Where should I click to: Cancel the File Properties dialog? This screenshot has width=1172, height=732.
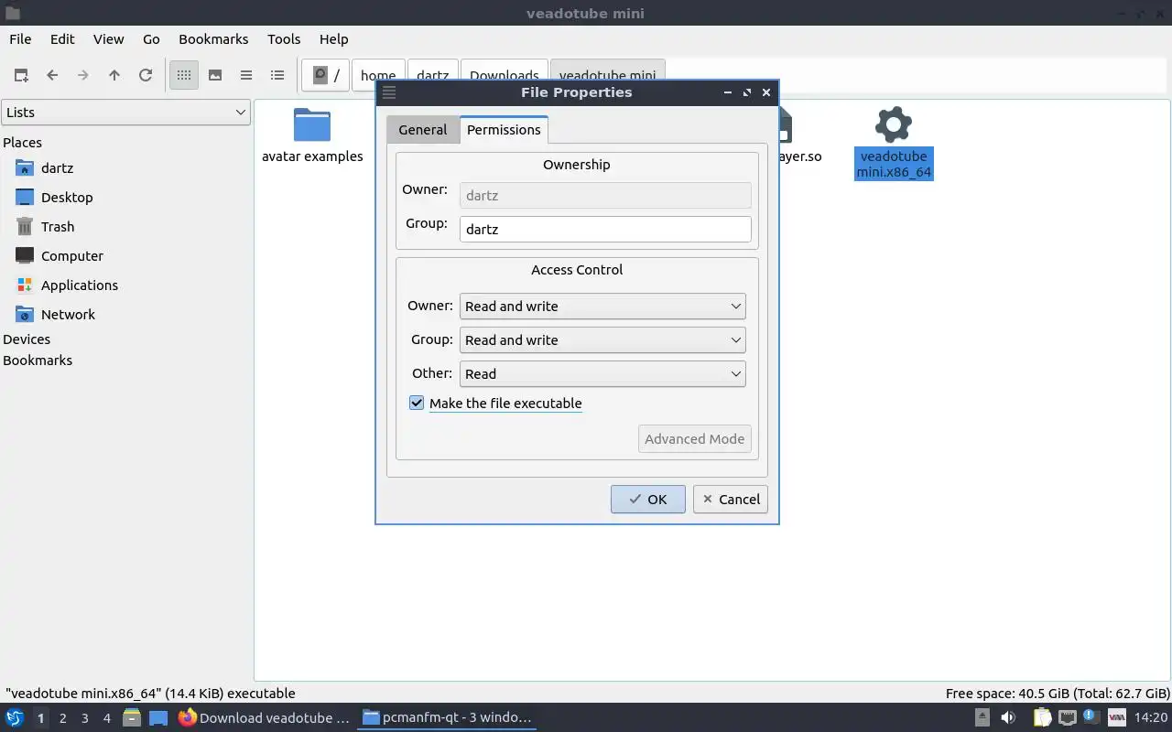[x=731, y=500]
